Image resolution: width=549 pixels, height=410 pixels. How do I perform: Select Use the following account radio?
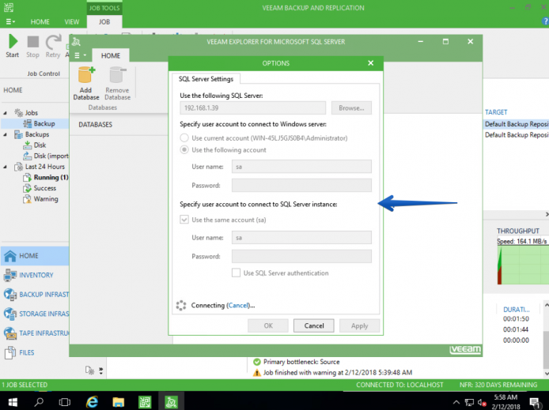point(184,150)
